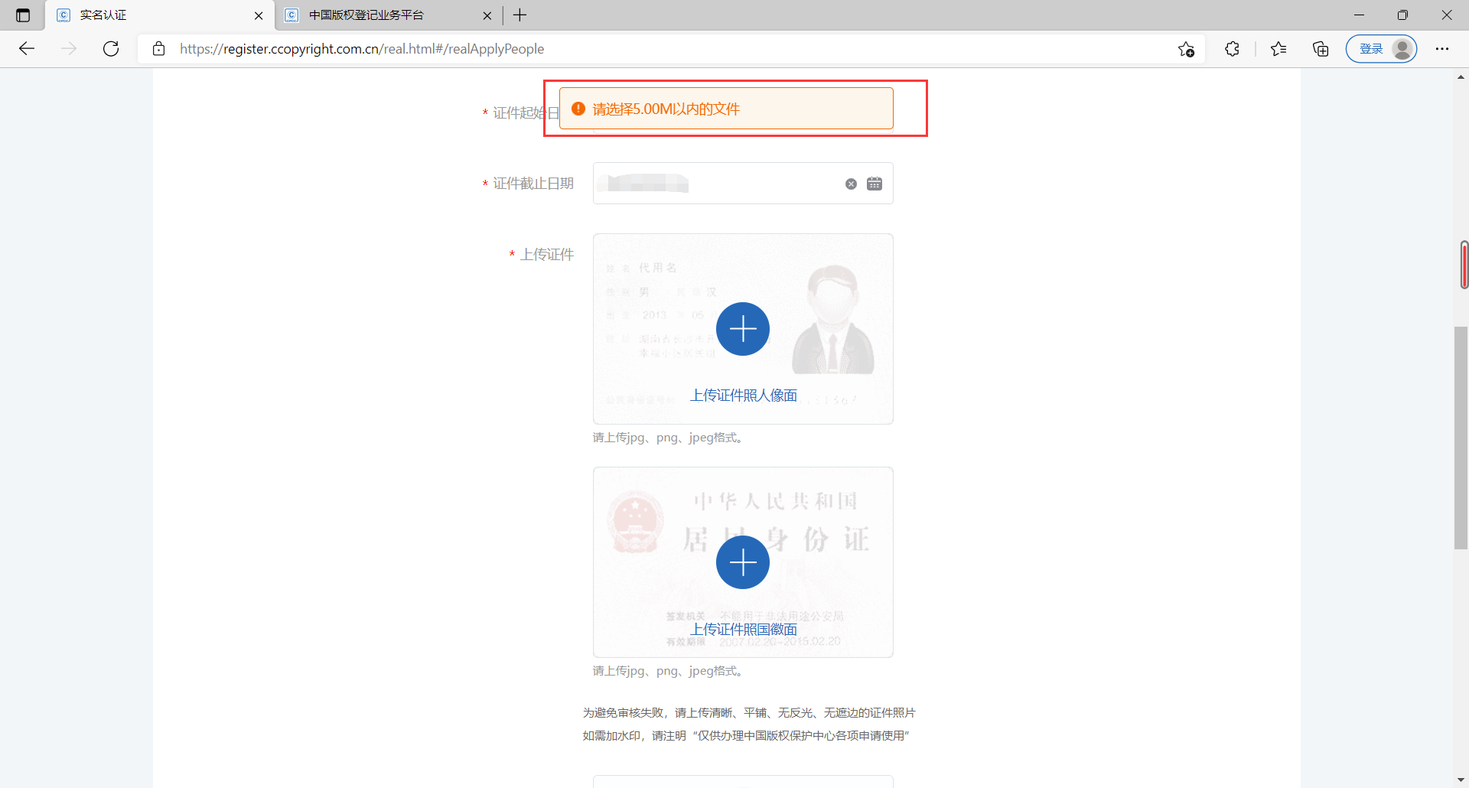Open the Collections icon

click(x=1321, y=48)
